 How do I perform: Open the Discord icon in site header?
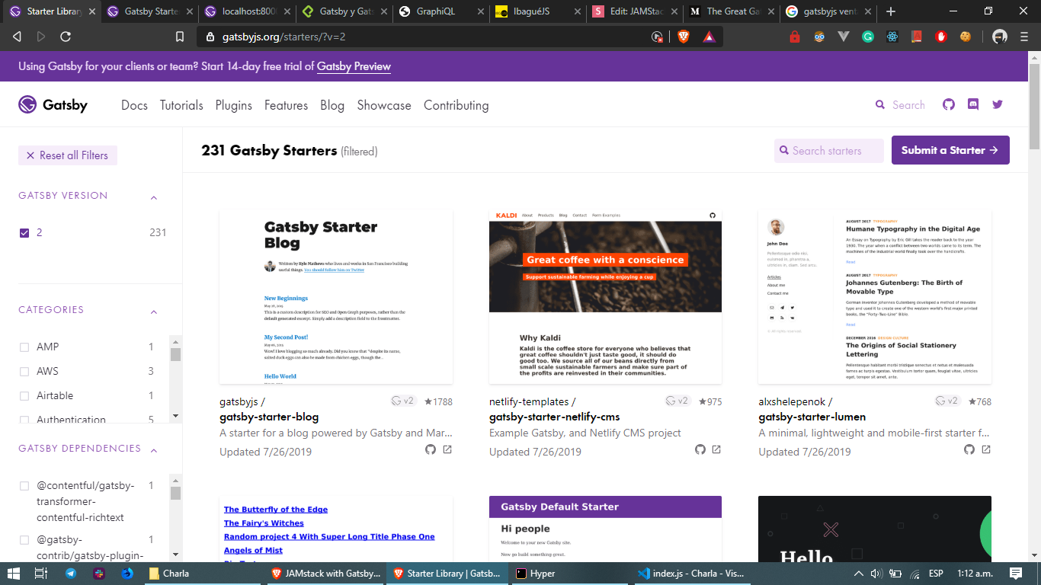(x=973, y=105)
